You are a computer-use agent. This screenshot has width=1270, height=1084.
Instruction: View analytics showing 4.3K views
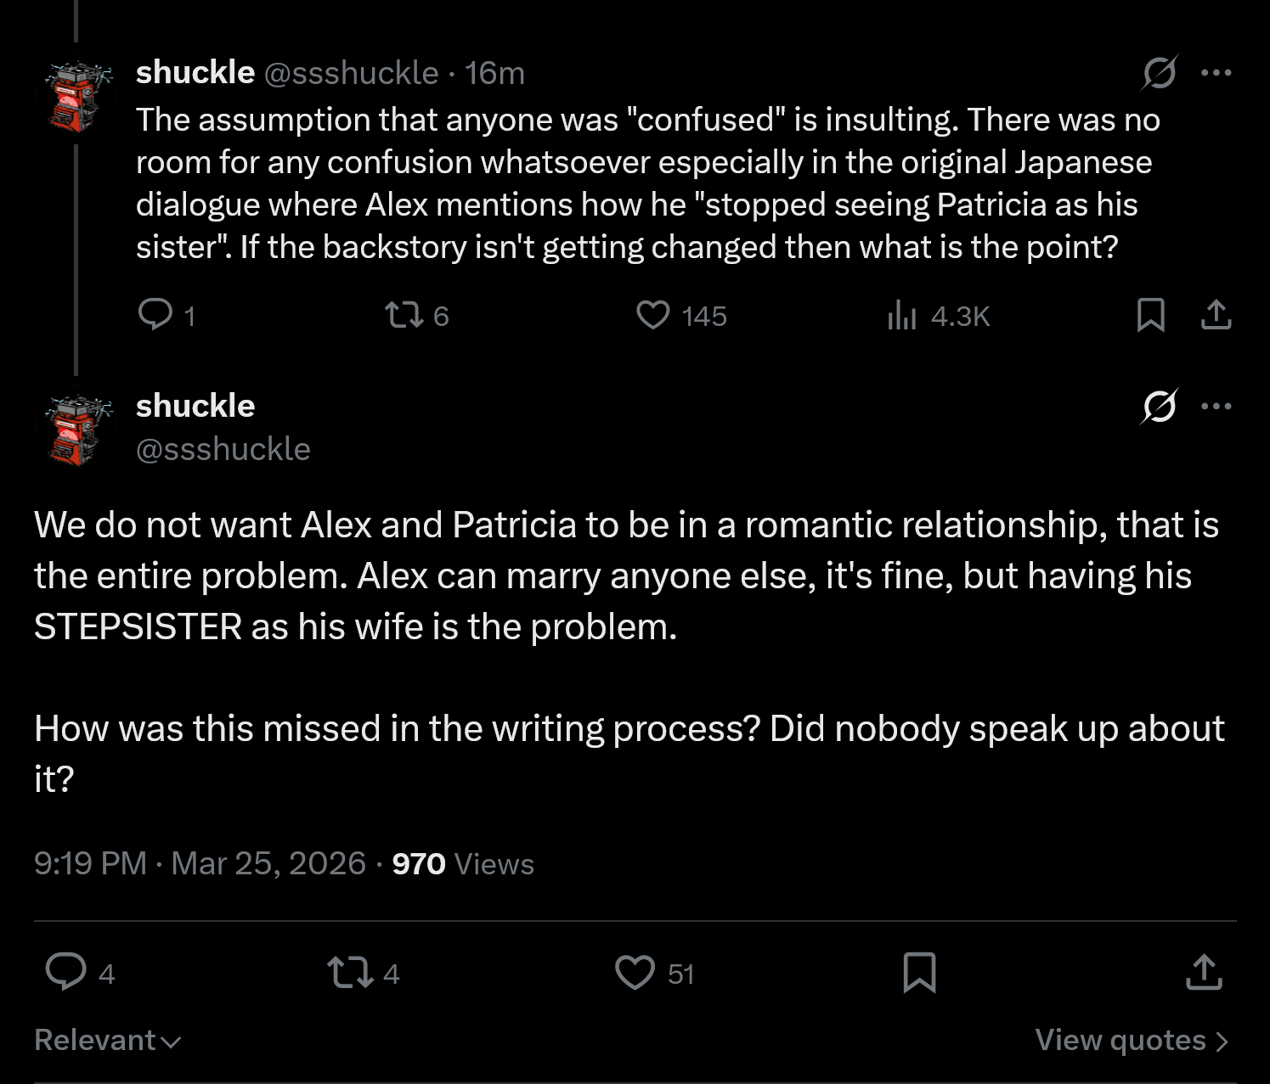click(x=902, y=316)
